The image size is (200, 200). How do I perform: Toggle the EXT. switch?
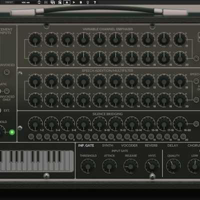0,110
